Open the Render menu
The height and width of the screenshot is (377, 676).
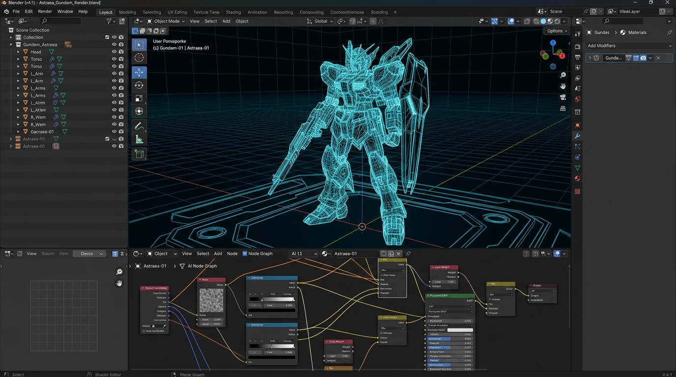tap(45, 12)
